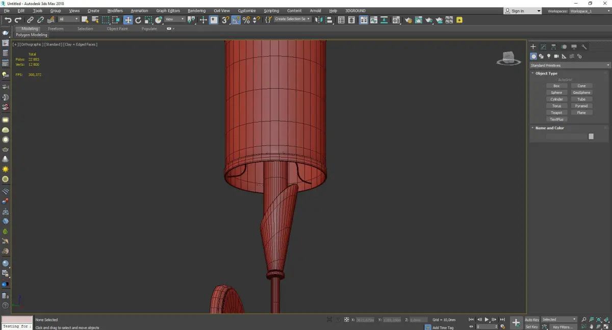Open the Modifiers menu
Screen dimensions: 612x330
pyautogui.click(x=115, y=11)
